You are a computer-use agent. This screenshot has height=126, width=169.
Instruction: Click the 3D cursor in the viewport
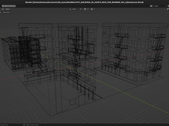(x=69, y=67)
